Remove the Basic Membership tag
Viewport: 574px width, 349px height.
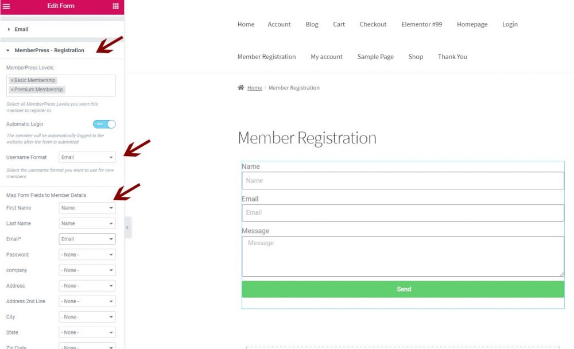coord(12,80)
